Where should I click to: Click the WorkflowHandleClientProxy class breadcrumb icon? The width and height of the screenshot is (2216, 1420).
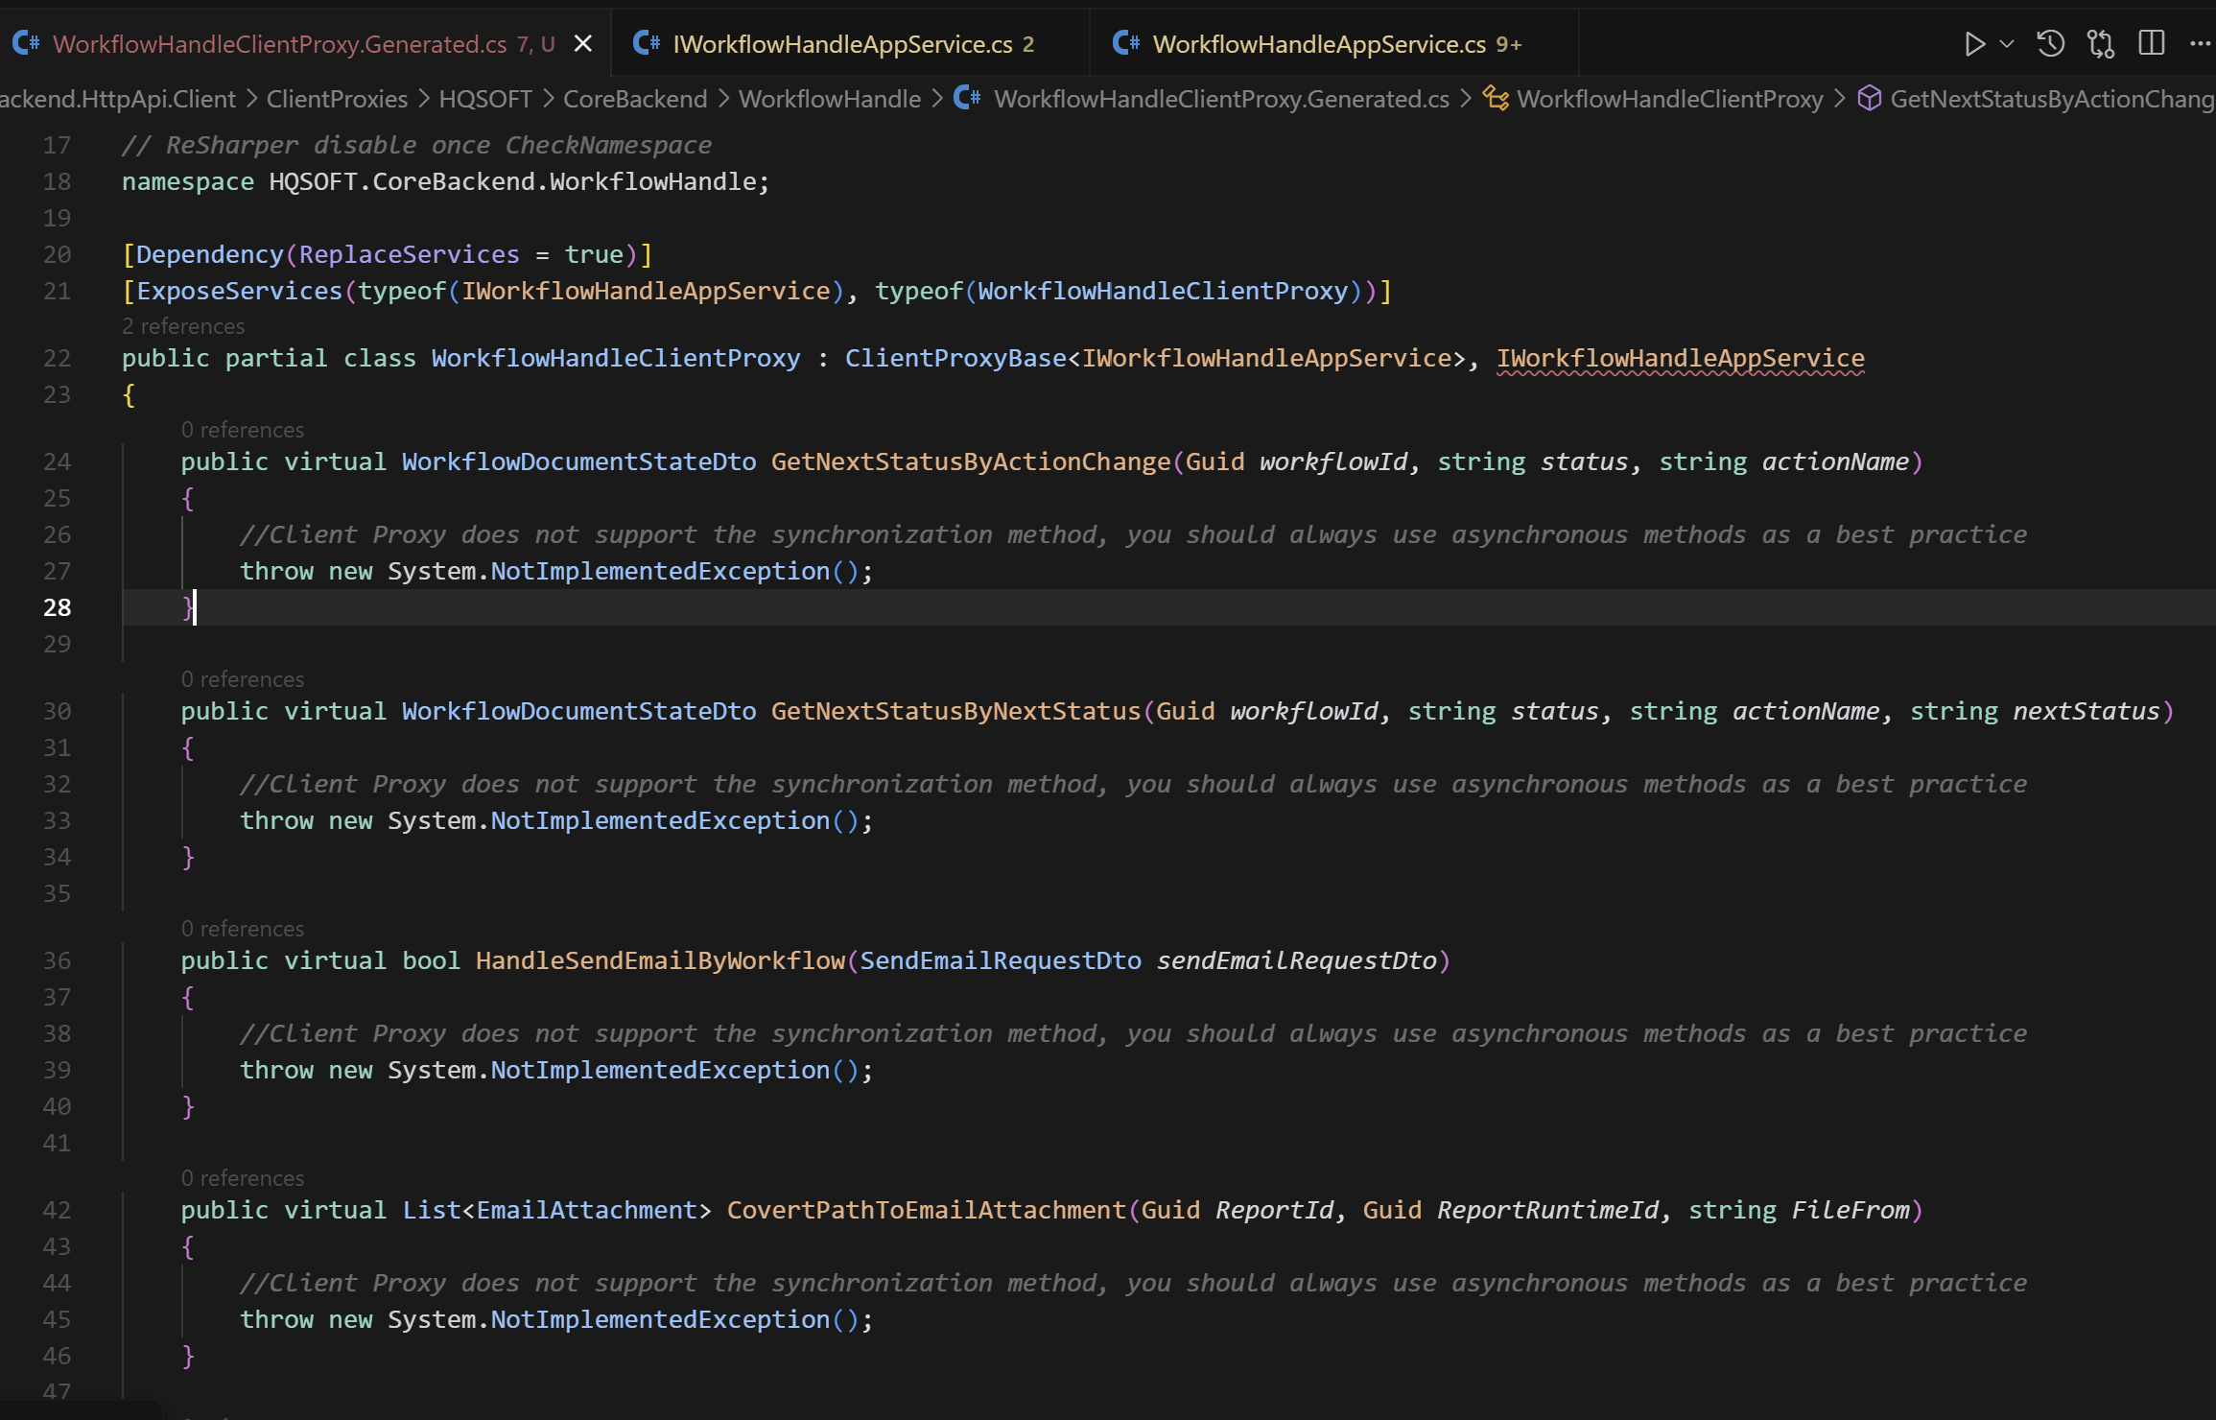(x=1495, y=99)
